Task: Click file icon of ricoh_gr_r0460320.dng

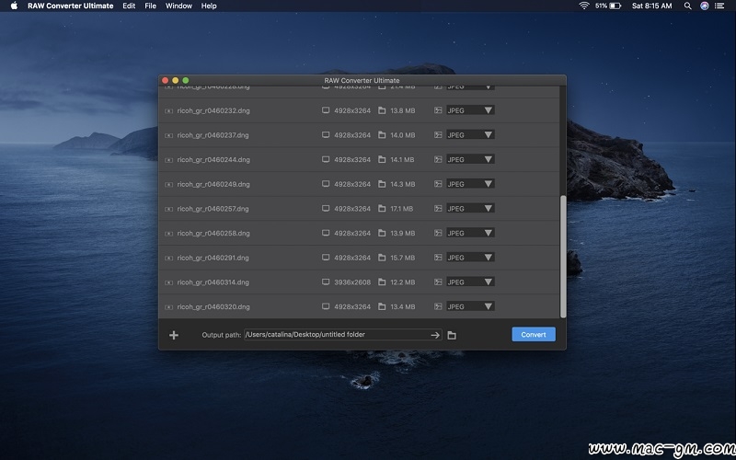Action: pyautogui.click(x=168, y=307)
